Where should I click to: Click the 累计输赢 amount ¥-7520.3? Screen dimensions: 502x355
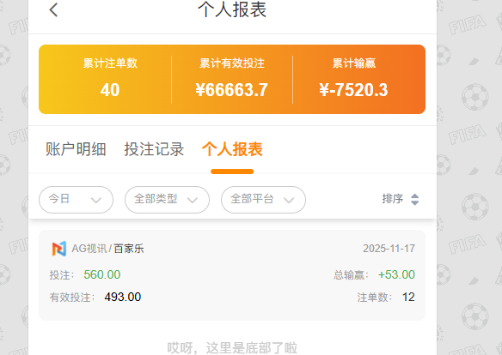click(353, 90)
